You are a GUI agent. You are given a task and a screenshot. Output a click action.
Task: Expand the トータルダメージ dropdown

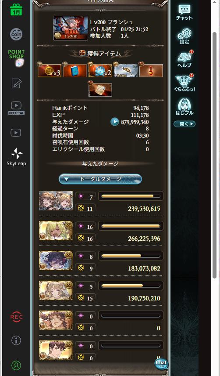pos(100,179)
